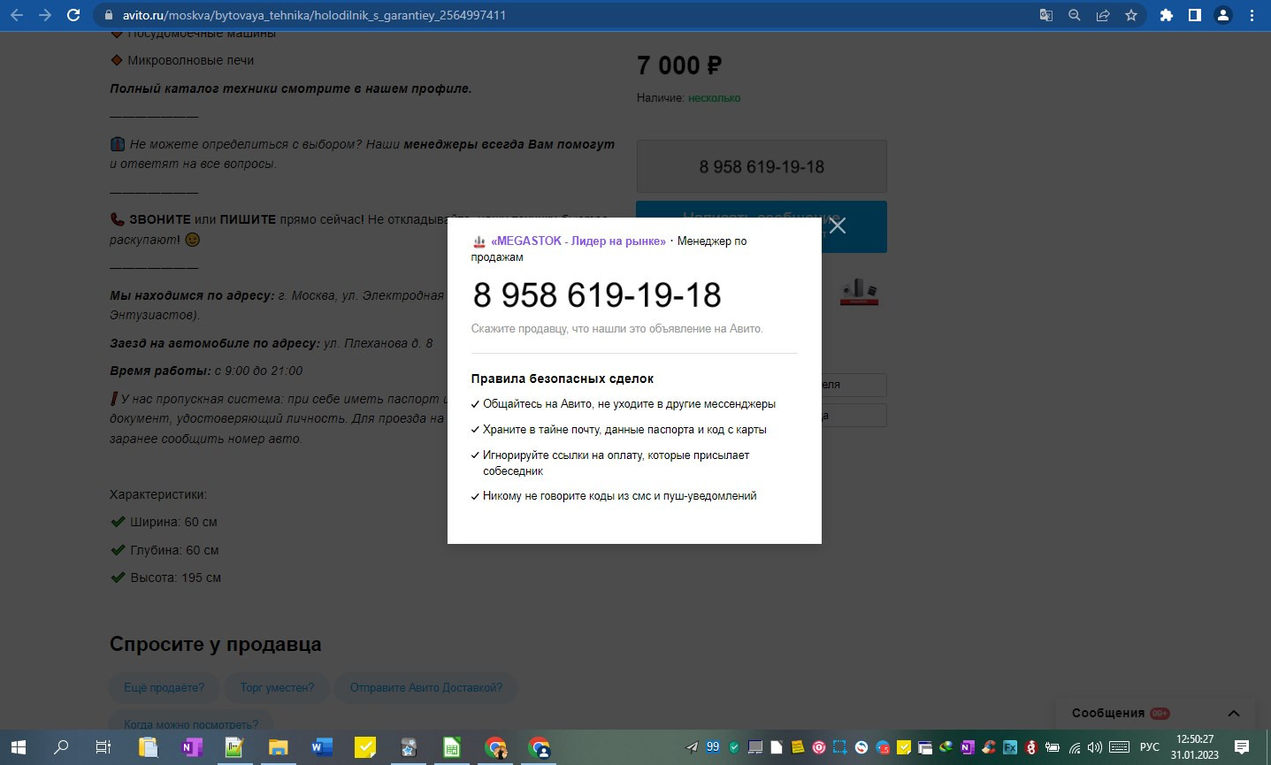Open File Explorer from taskbar
The height and width of the screenshot is (765, 1271).
(x=278, y=747)
